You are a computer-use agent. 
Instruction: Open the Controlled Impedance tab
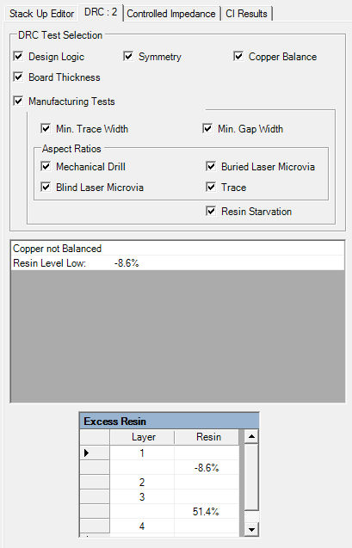tap(171, 14)
